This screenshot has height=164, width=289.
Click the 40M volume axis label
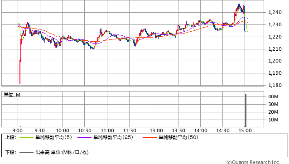[273, 96]
